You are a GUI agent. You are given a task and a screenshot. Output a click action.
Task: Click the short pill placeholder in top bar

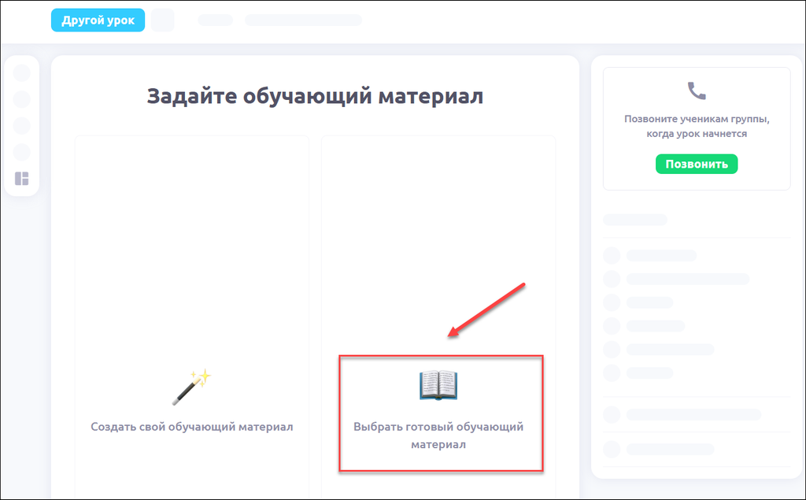point(215,20)
